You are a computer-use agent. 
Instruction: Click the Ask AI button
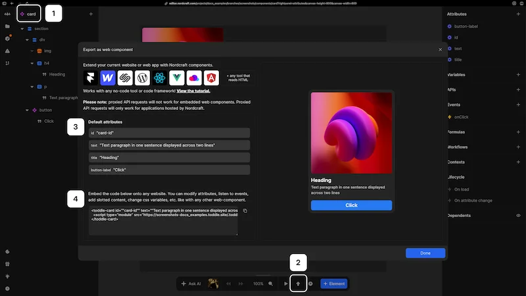click(x=191, y=284)
